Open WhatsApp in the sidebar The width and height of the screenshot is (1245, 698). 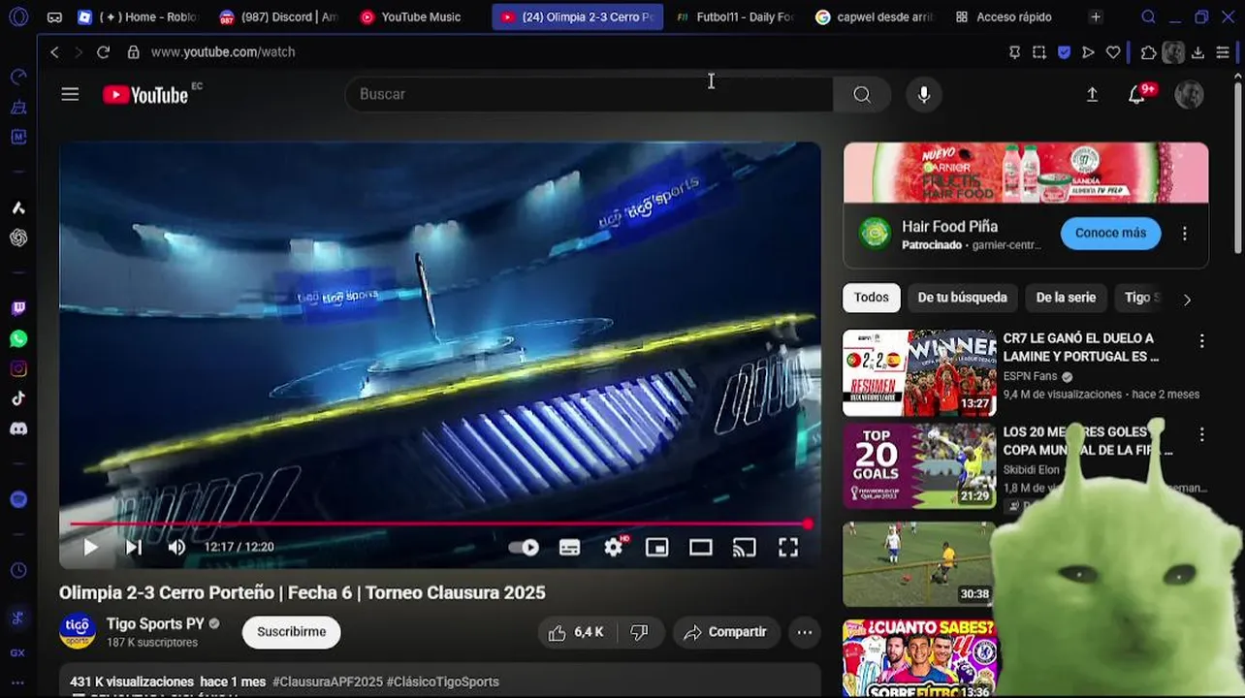coord(18,339)
